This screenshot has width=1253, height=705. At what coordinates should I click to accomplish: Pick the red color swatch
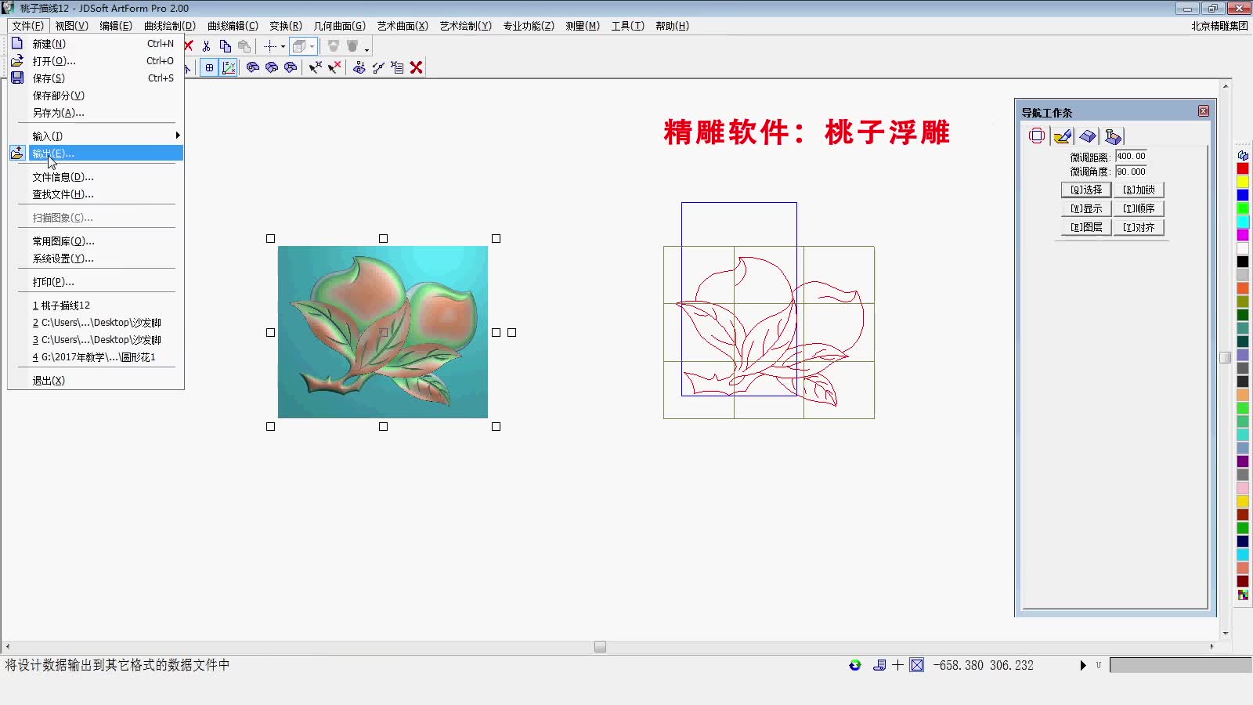(x=1243, y=168)
